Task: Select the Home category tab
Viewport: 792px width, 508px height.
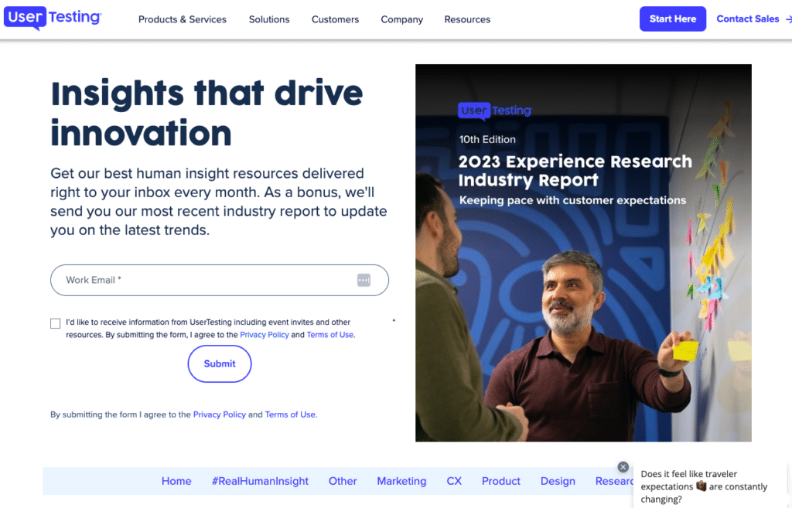Action: point(176,481)
